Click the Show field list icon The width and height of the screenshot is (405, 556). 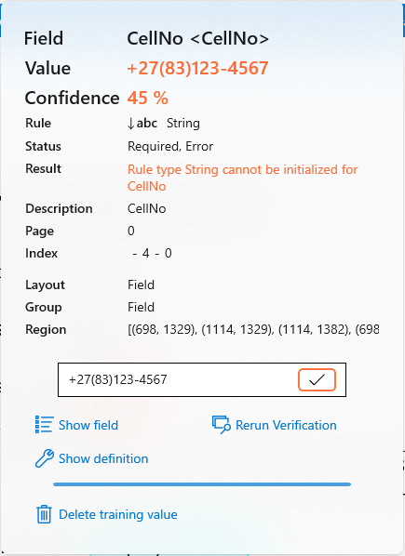(45, 425)
